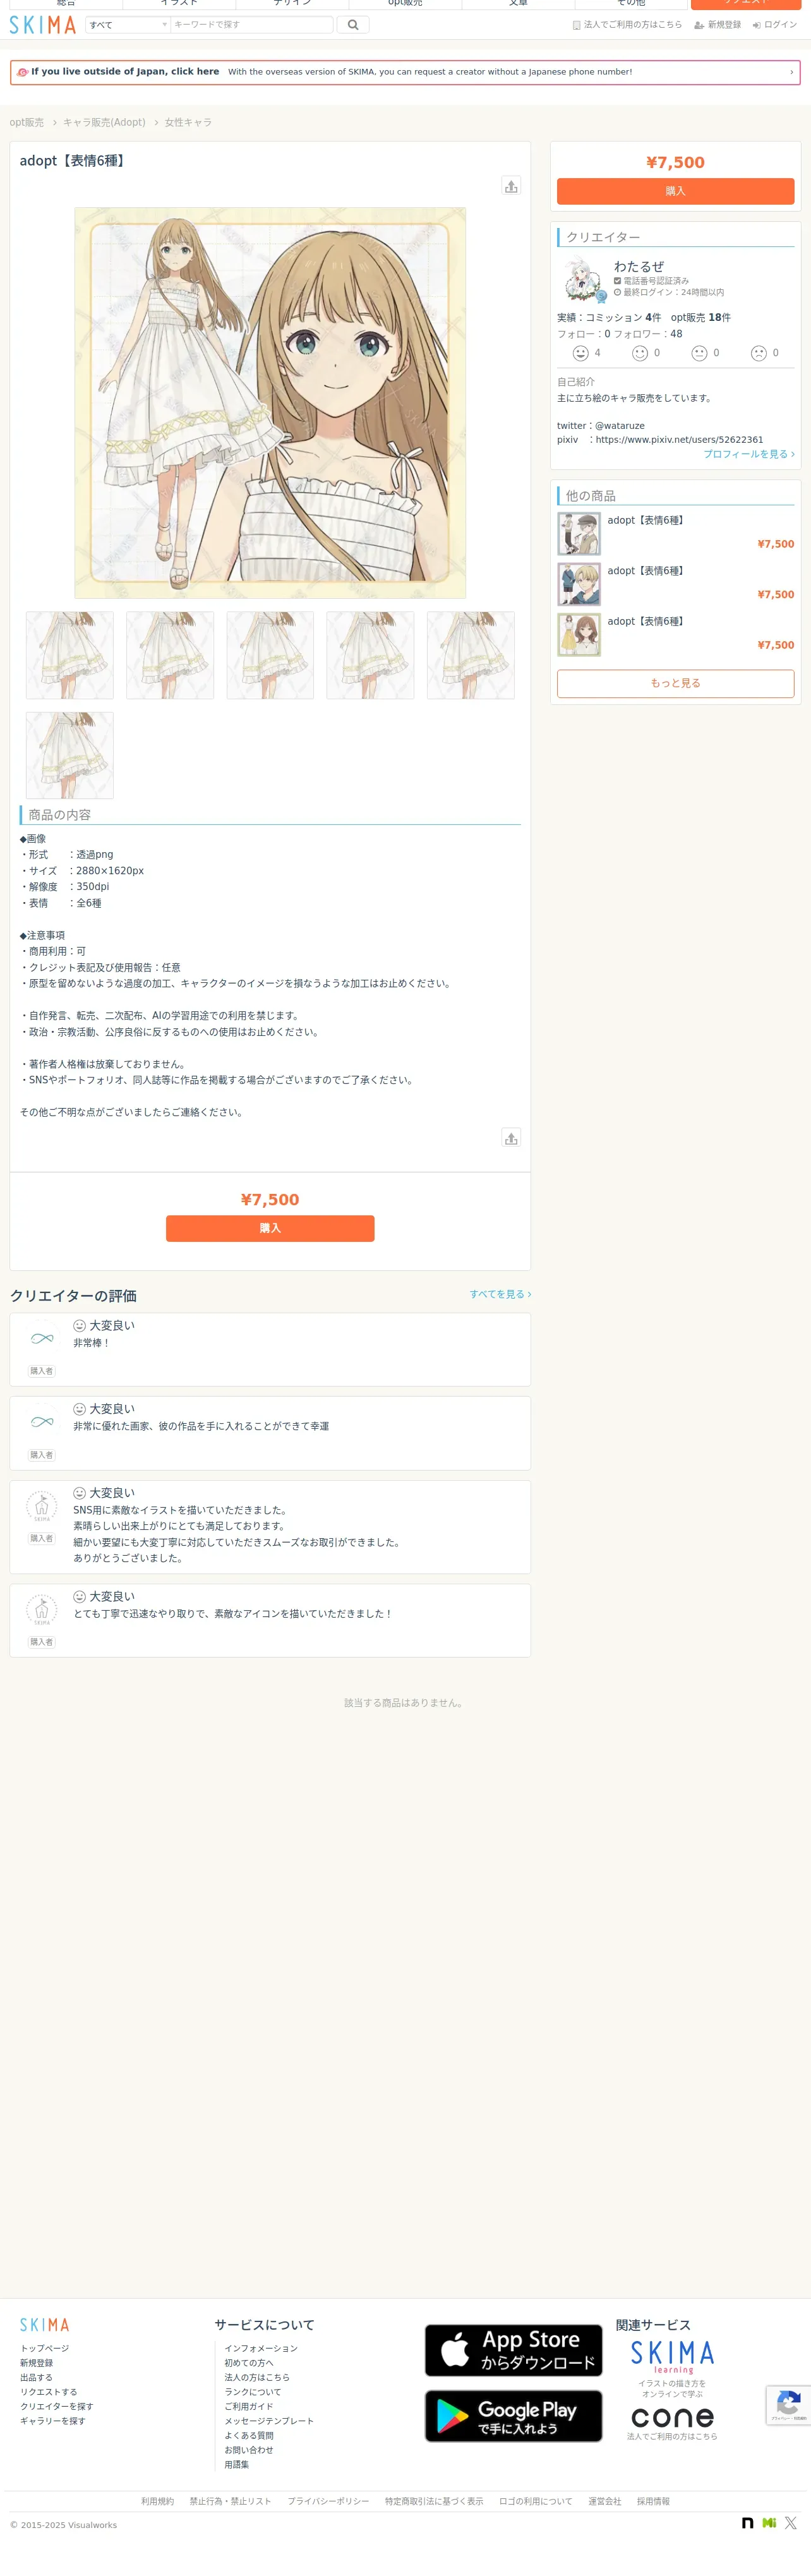Go to opt販売 breadcrumb
This screenshot has height=2576, width=811.
coord(27,123)
